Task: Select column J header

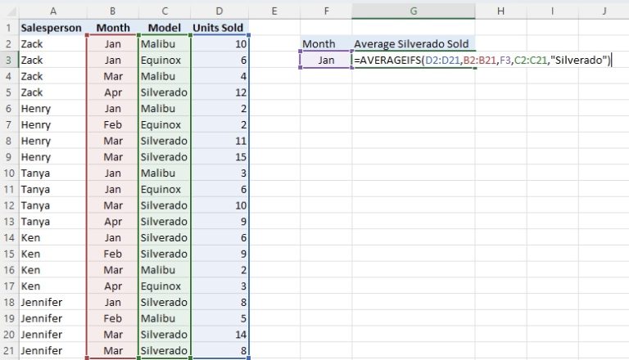Action: pyautogui.click(x=603, y=10)
